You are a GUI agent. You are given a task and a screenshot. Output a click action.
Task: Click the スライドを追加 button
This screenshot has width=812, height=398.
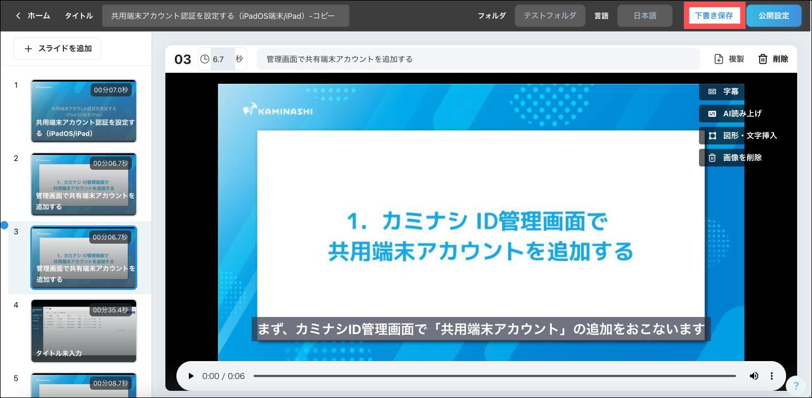57,49
